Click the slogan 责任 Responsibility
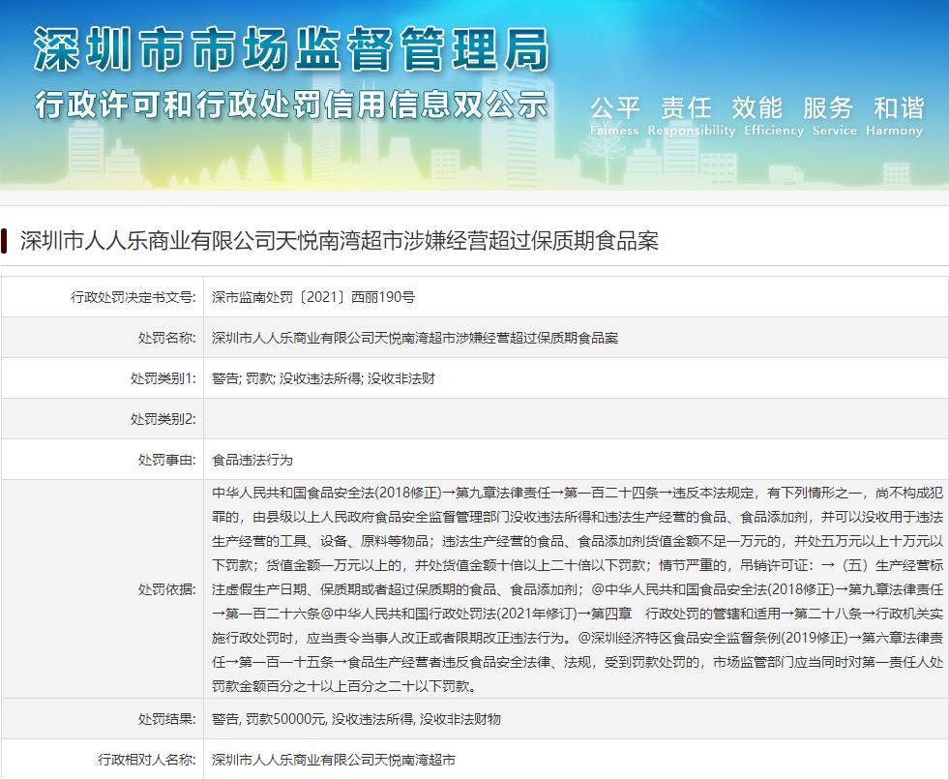Screen dimensions: 949x780 (x=691, y=116)
